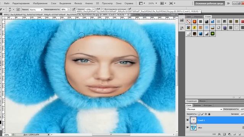
Task: Apply the black-yellow striped style swatch
Action: point(188,28)
